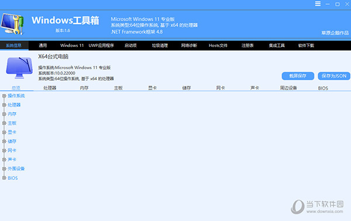Image resolution: width=351 pixels, height=221 pixels.
Task: Click the 版本:1.6 version text
Action: pyautogui.click(x=63, y=30)
